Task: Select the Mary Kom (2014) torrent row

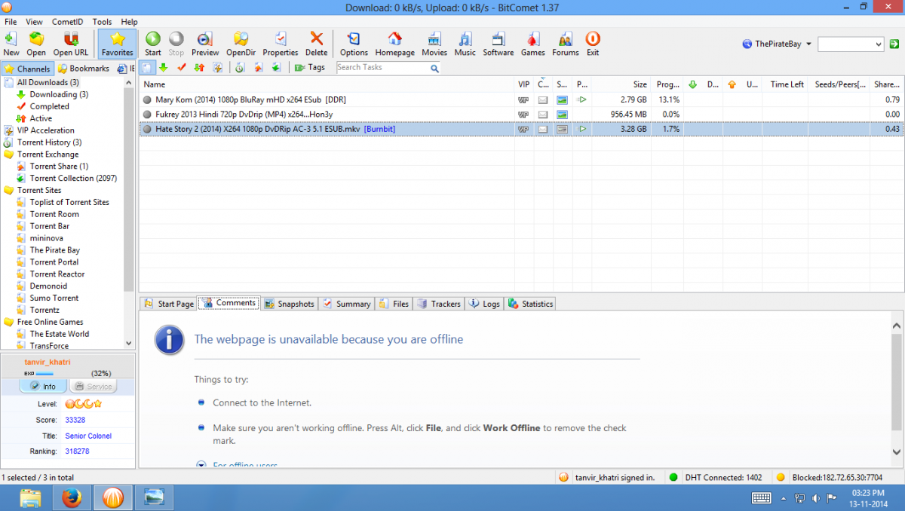Action: click(520, 99)
